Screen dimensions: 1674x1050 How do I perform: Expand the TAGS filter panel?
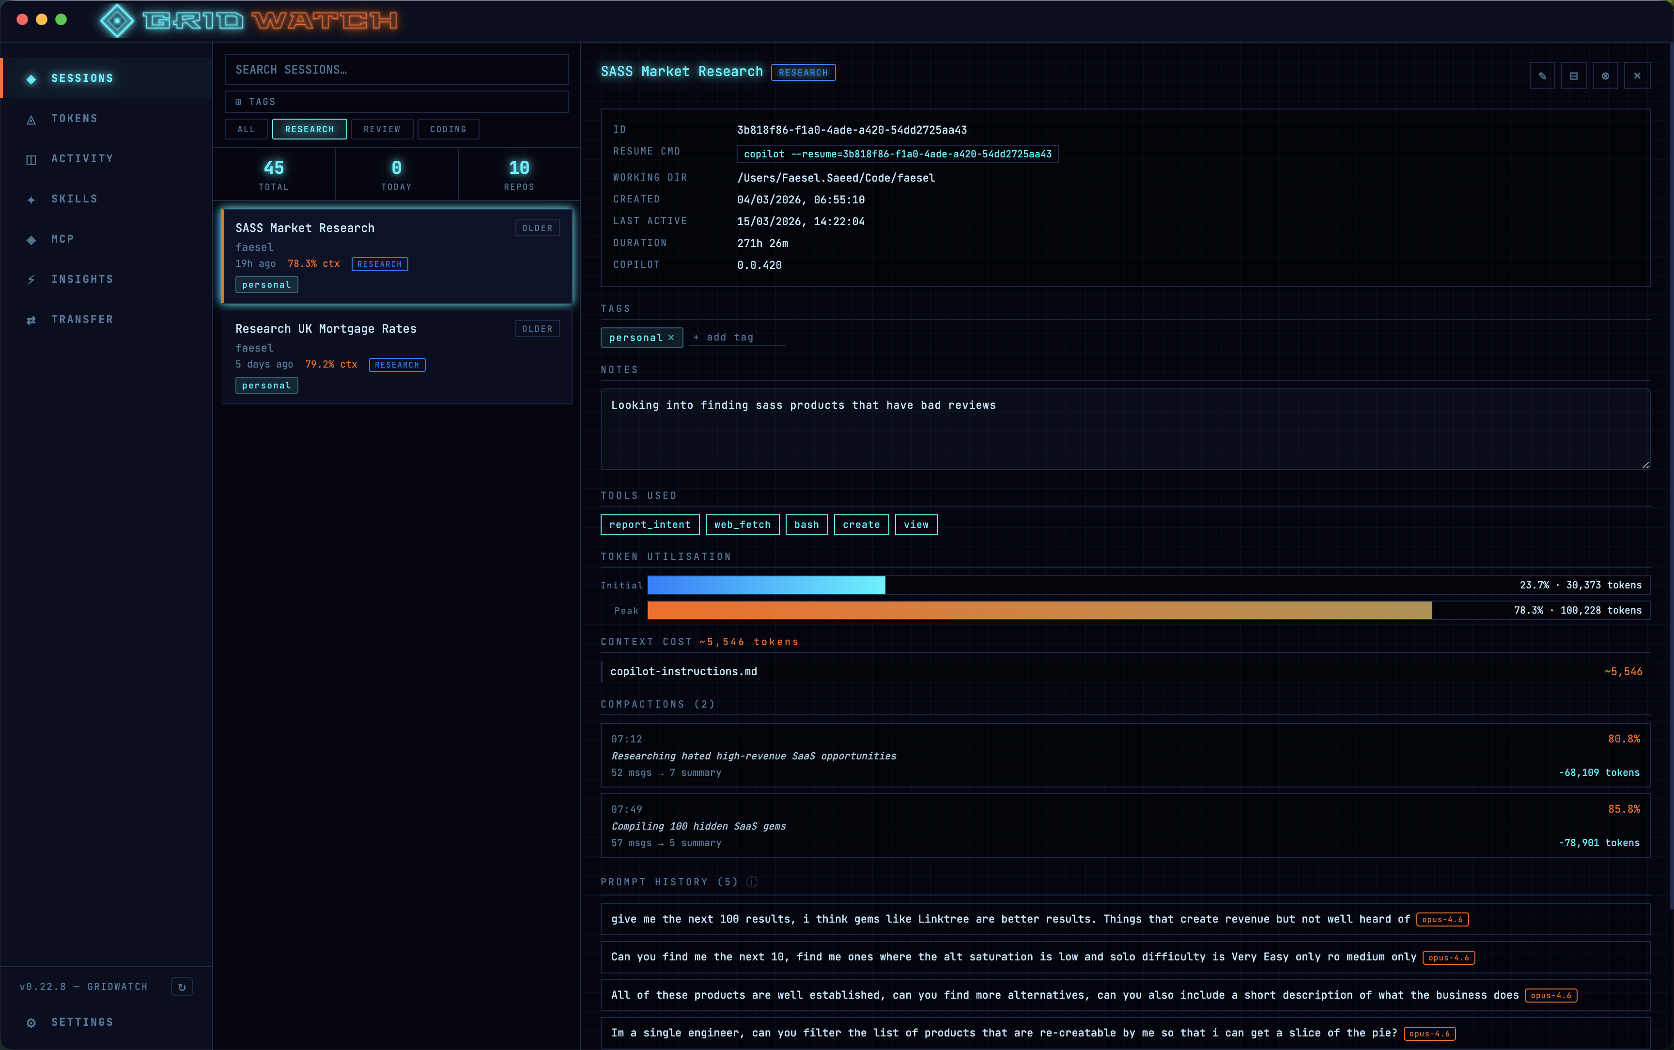[x=396, y=101]
